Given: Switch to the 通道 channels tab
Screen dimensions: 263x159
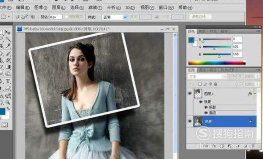Looking at the screenshot, I should [202, 70].
